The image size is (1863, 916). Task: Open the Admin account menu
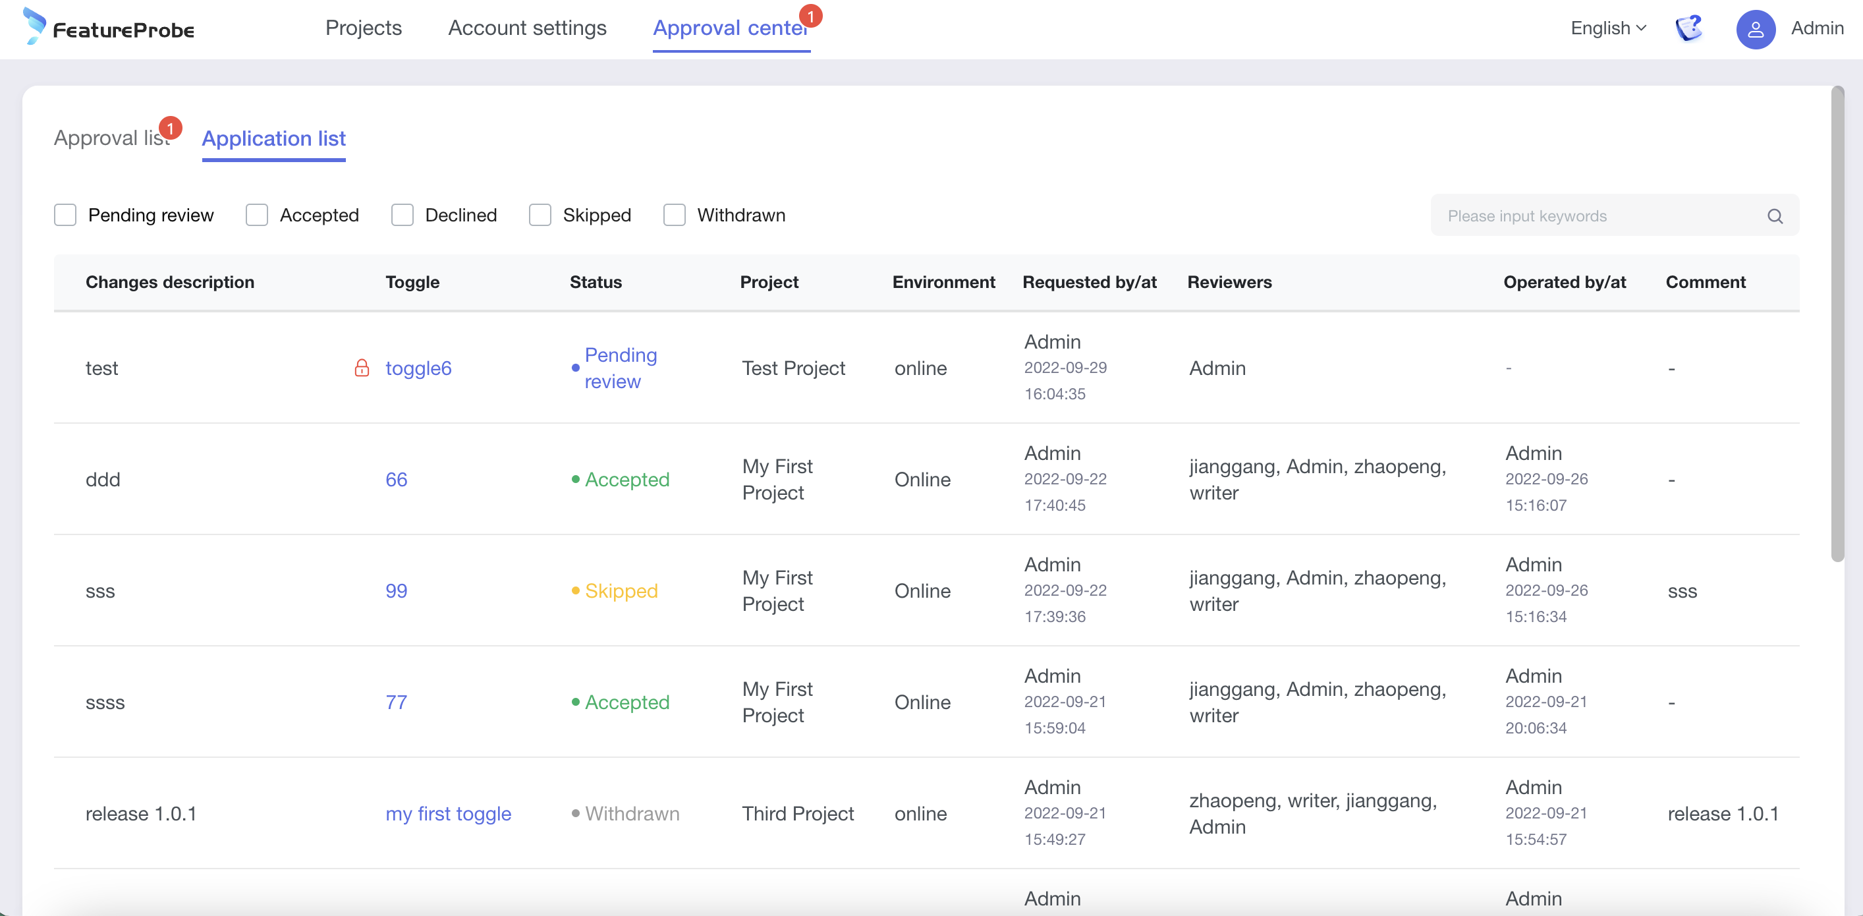click(1816, 28)
